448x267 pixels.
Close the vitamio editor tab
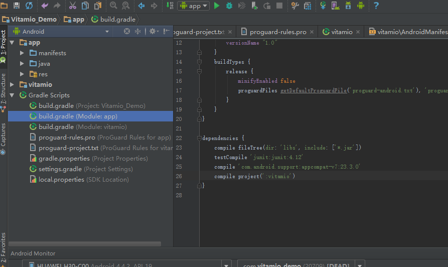pyautogui.click(x=358, y=32)
